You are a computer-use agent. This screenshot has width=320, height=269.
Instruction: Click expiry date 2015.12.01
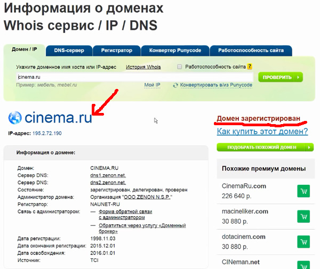coord(102,246)
